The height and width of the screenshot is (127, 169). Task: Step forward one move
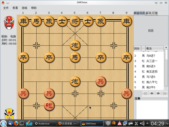[x=158, y=93]
